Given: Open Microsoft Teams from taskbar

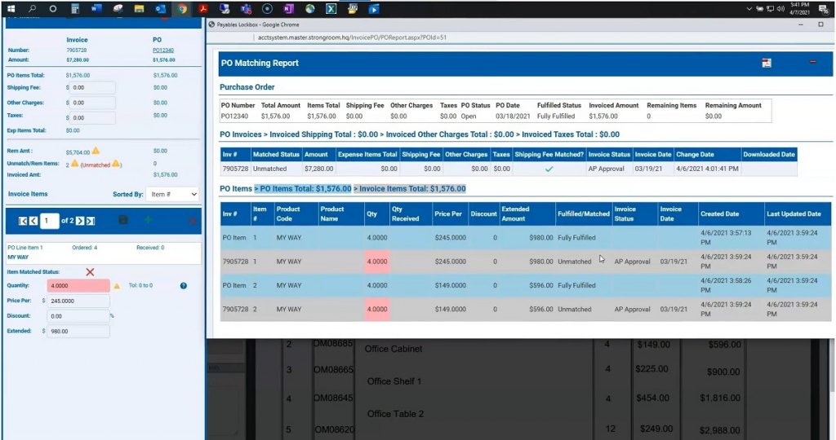Looking at the screenshot, I should (x=245, y=8).
